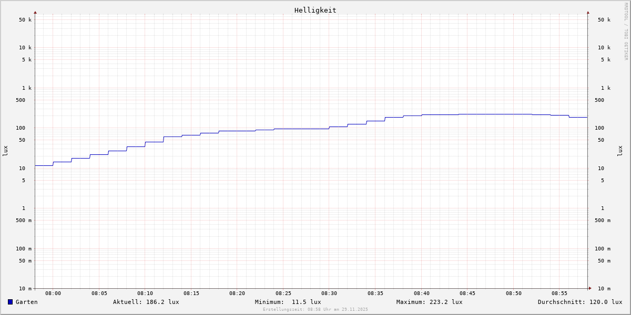Click the Durchschnitt 120.0 lux value
This screenshot has width=631, height=315.
pos(579,302)
